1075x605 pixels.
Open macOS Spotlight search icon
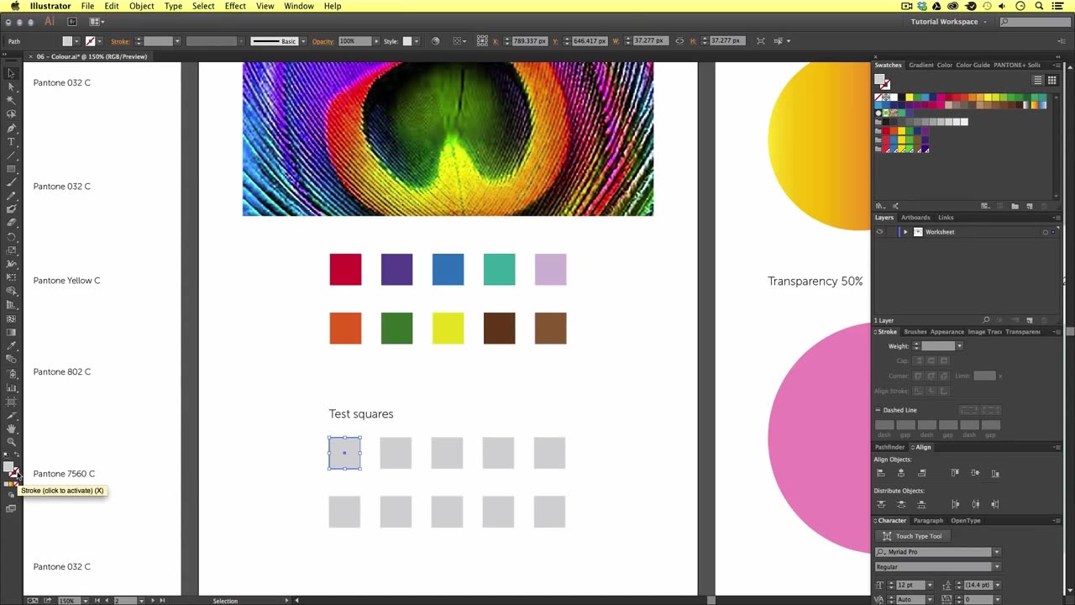click(x=1039, y=6)
